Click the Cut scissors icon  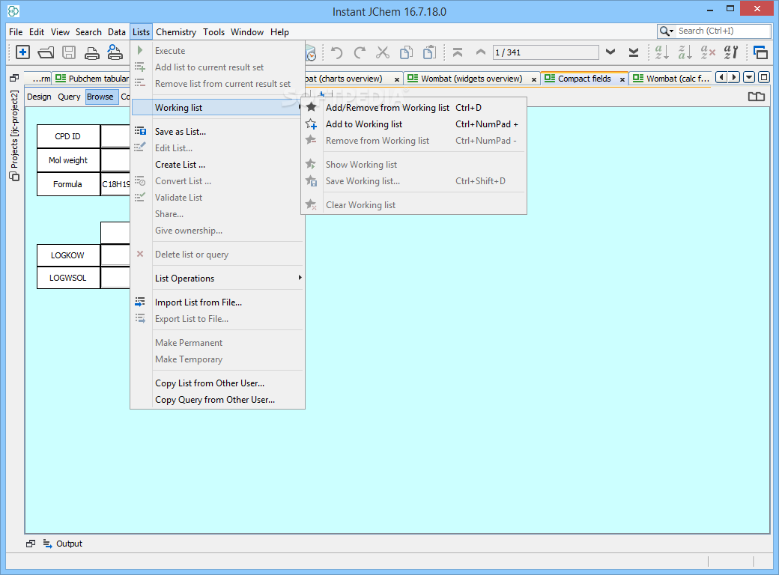[x=383, y=52]
